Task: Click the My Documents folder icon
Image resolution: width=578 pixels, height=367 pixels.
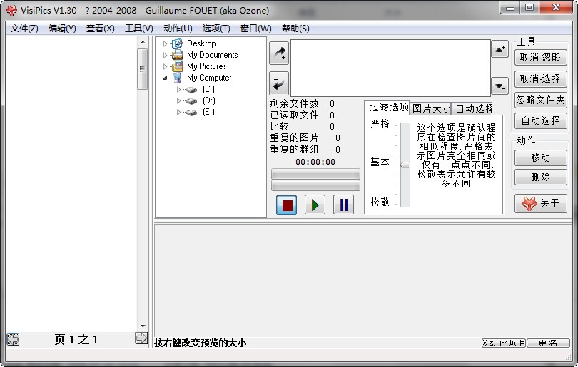Action: click(177, 55)
